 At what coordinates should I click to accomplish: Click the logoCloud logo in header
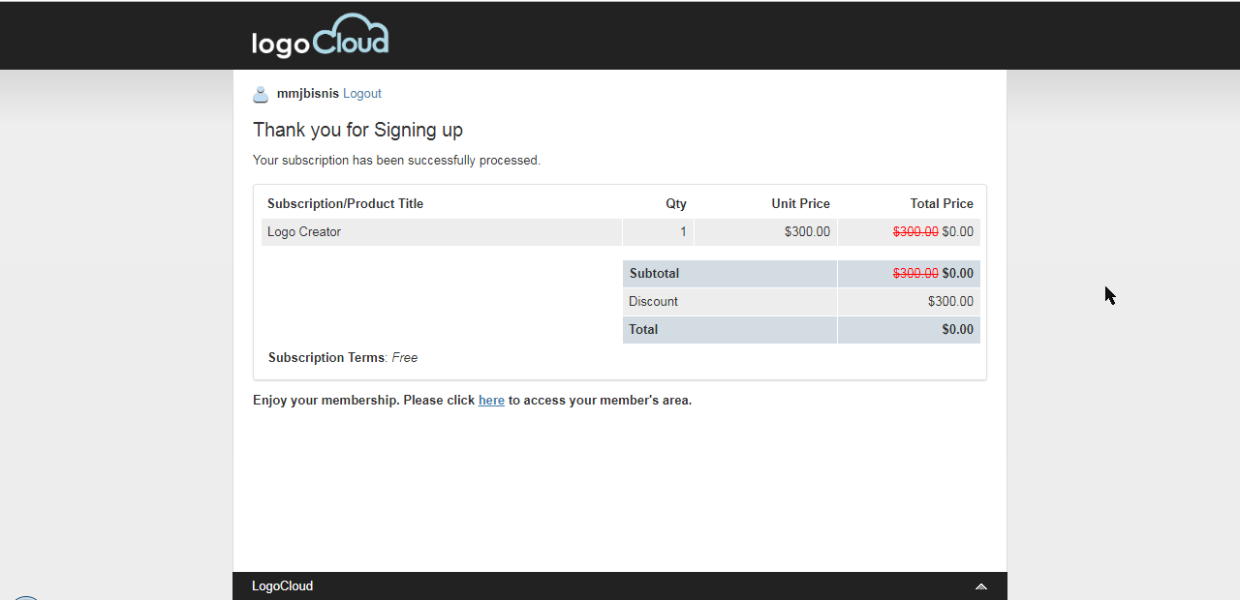pyautogui.click(x=320, y=37)
